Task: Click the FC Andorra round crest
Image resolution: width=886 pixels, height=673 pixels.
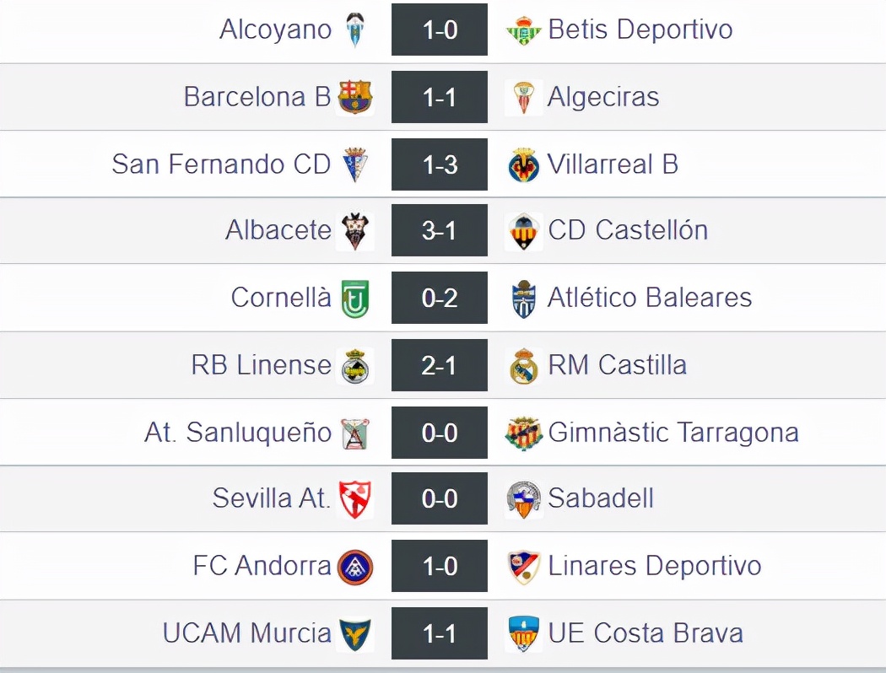Action: click(x=355, y=566)
